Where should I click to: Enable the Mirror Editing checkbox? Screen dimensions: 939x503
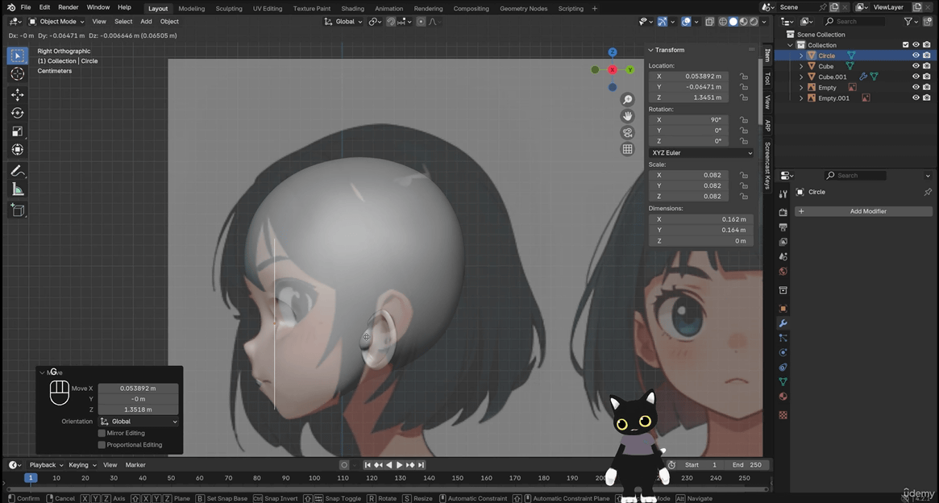point(102,433)
